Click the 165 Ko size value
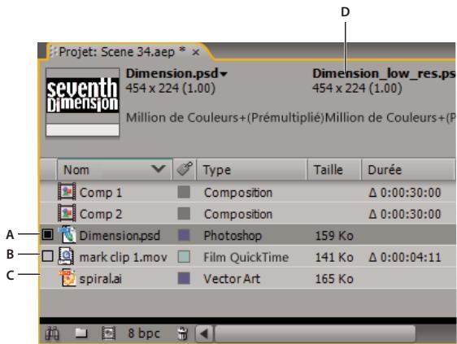This screenshot has width=457, height=344. (x=334, y=279)
